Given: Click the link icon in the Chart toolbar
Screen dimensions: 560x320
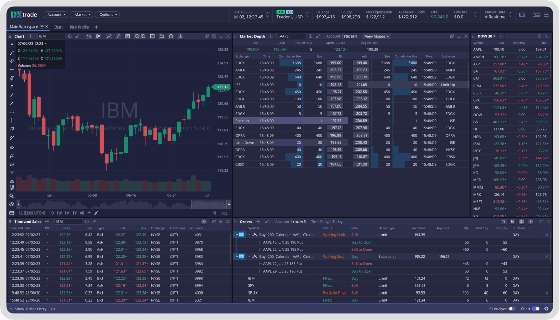Looking at the screenshot, I should click(x=77, y=36).
